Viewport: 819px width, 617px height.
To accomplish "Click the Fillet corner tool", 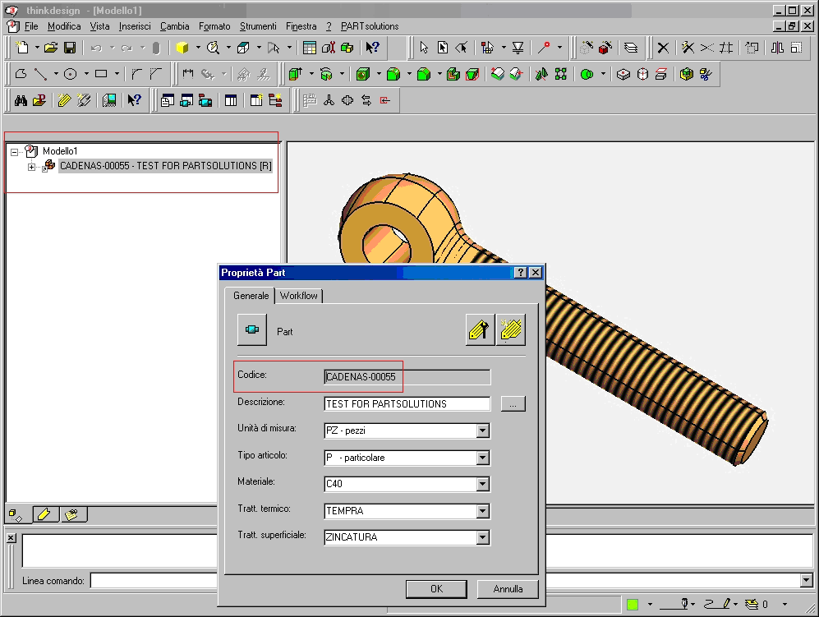I will (137, 74).
